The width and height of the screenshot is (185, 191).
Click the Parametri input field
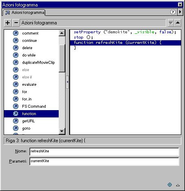104,161
